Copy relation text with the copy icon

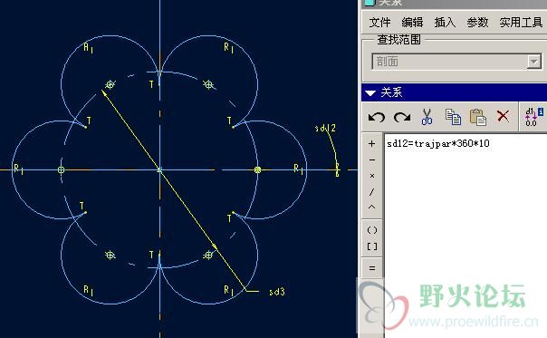tap(453, 117)
